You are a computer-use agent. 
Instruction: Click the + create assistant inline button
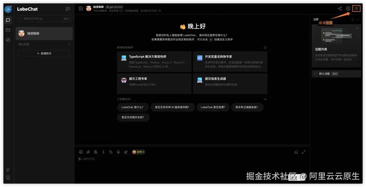(x=211, y=39)
